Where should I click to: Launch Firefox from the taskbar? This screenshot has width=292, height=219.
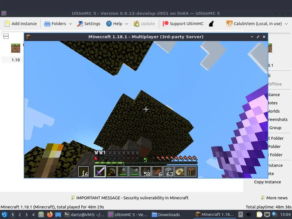coord(50,215)
